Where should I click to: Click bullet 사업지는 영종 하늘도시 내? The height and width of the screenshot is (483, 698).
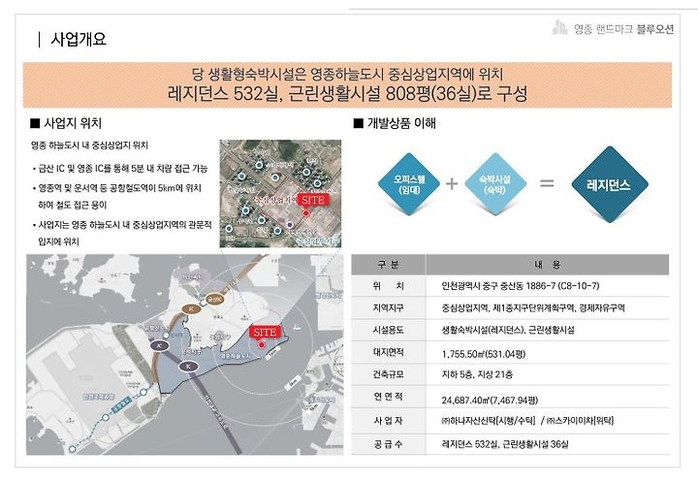pos(122,233)
